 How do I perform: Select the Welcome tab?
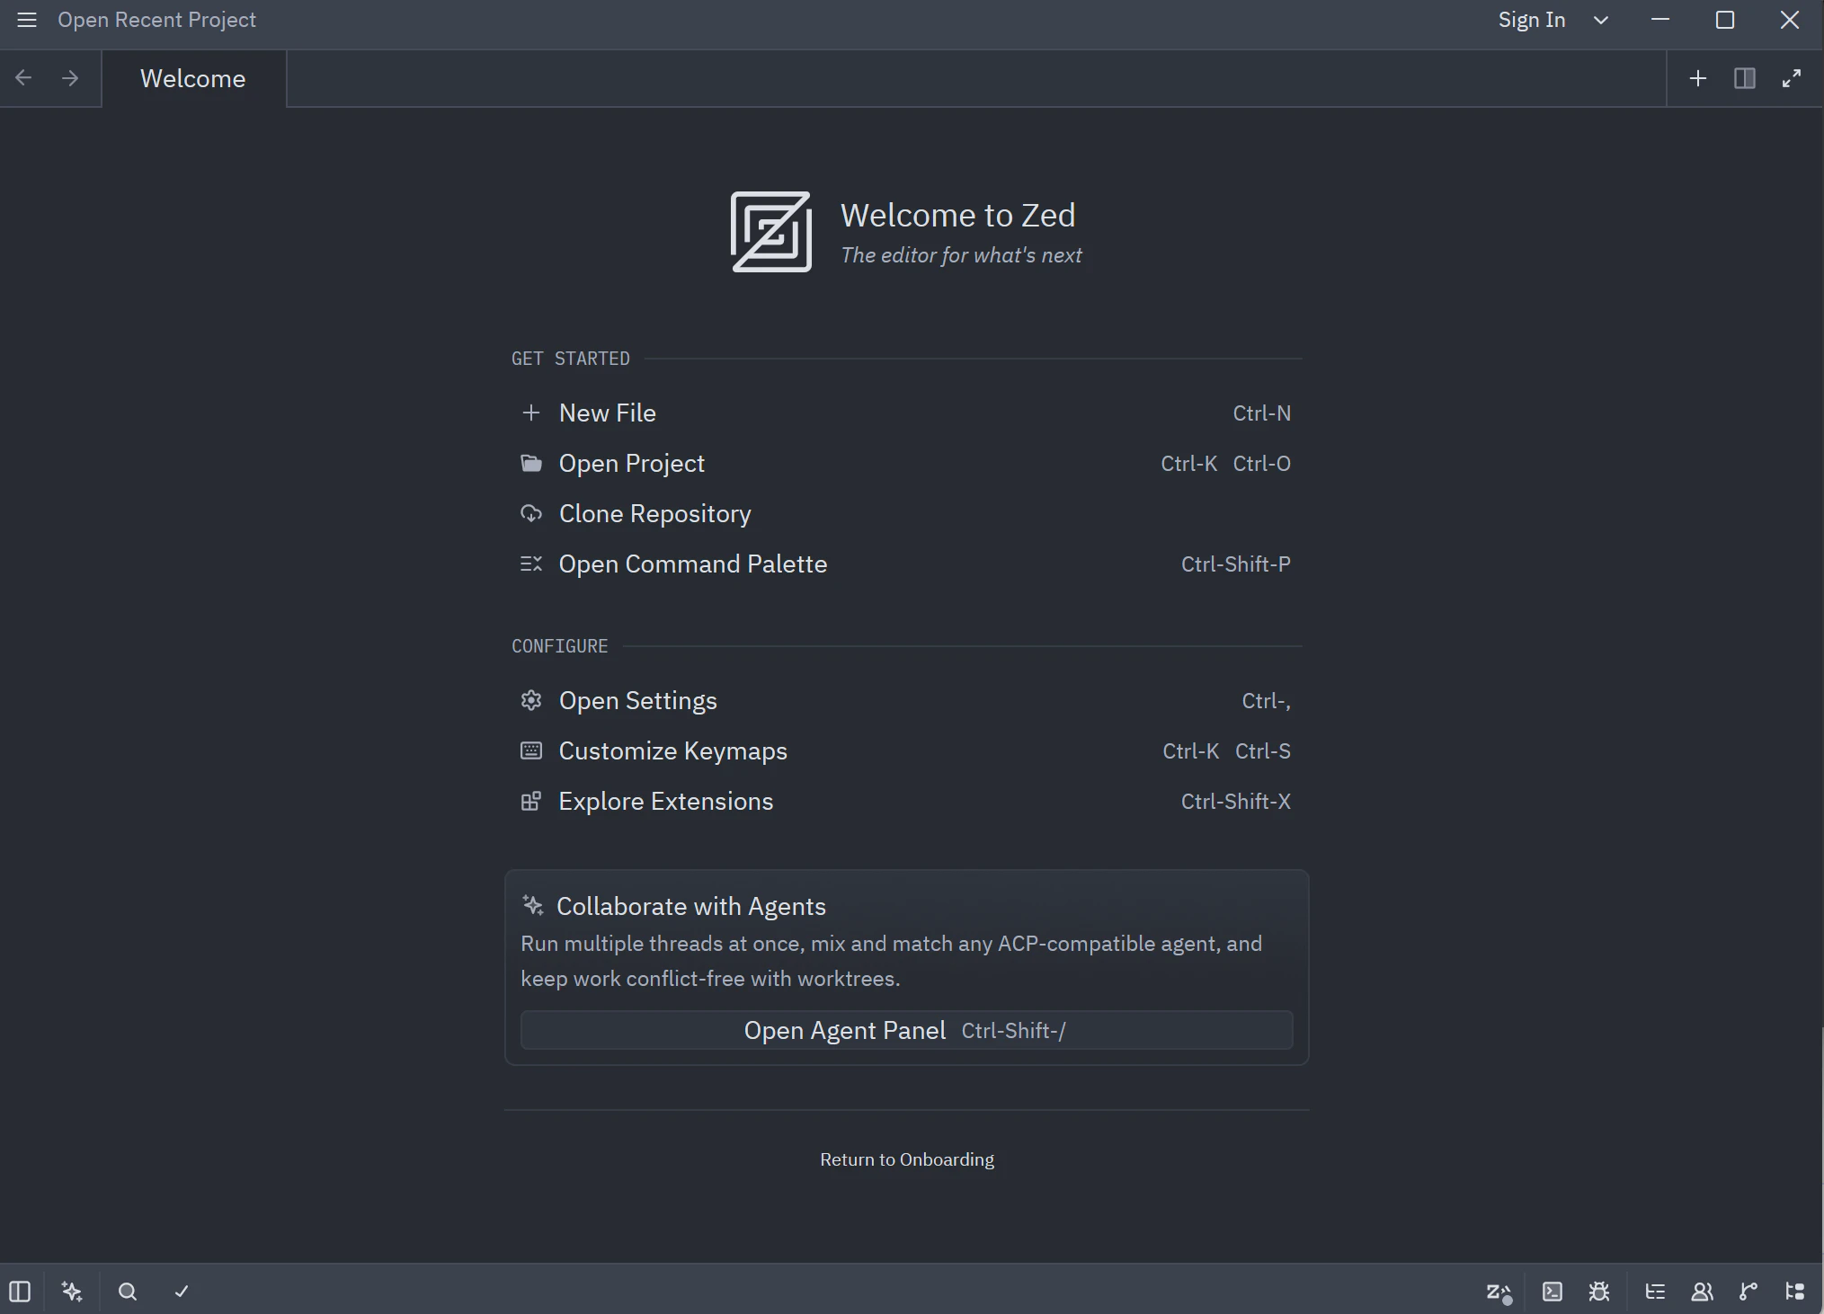[x=193, y=78]
